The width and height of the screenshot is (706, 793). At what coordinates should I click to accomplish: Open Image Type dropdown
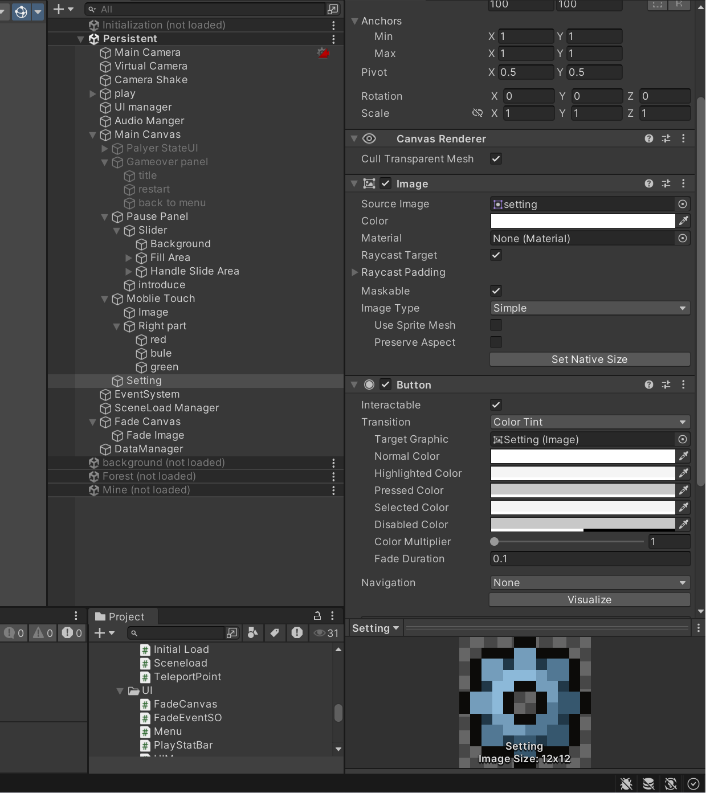click(590, 308)
